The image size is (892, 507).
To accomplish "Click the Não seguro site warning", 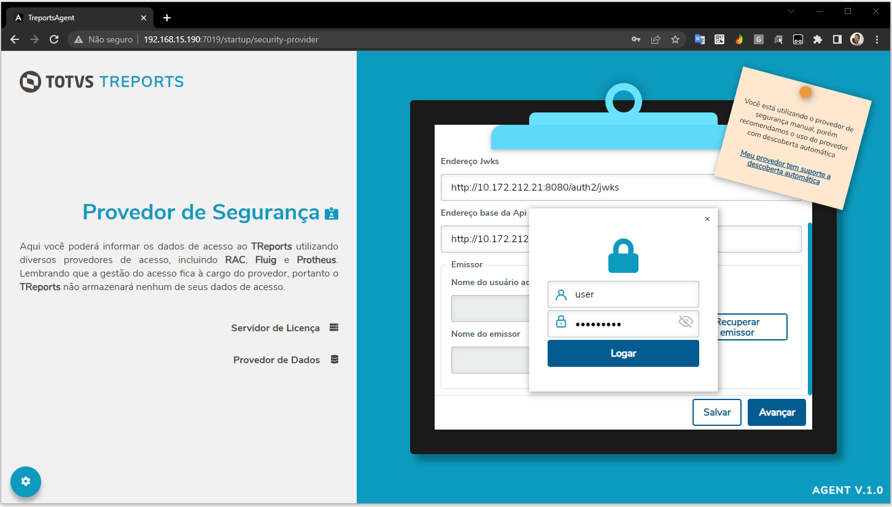I will pos(103,39).
